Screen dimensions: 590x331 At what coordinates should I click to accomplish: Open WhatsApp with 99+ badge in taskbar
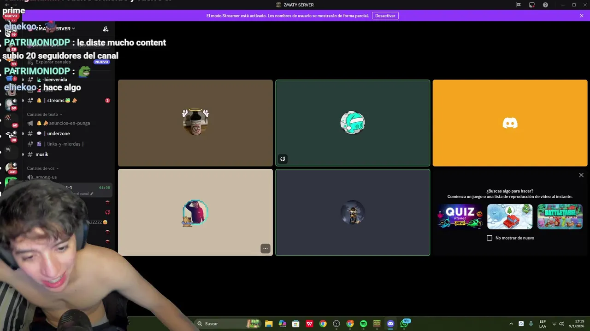tap(404, 323)
